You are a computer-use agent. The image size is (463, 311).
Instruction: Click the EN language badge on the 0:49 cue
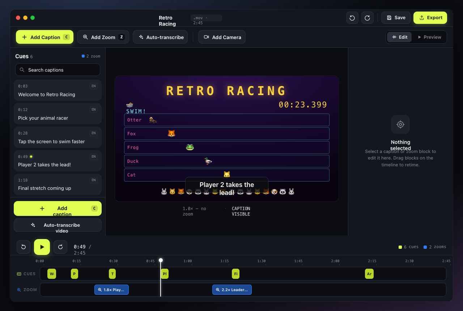(93, 157)
